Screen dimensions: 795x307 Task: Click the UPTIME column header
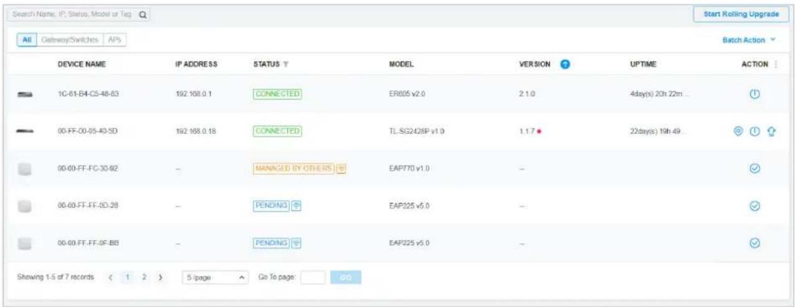click(644, 65)
